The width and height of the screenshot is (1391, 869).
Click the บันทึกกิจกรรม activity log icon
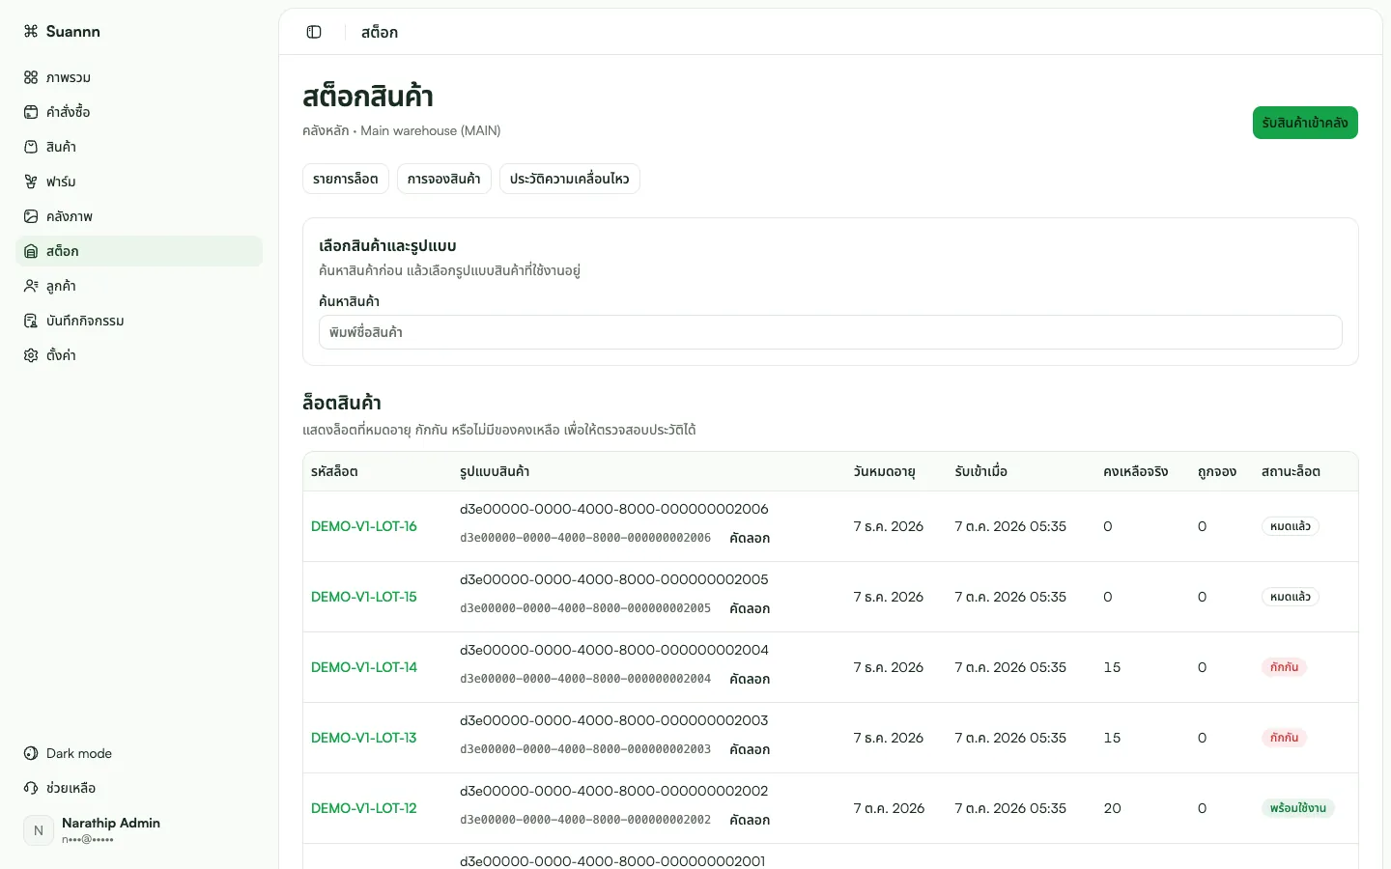click(x=31, y=321)
